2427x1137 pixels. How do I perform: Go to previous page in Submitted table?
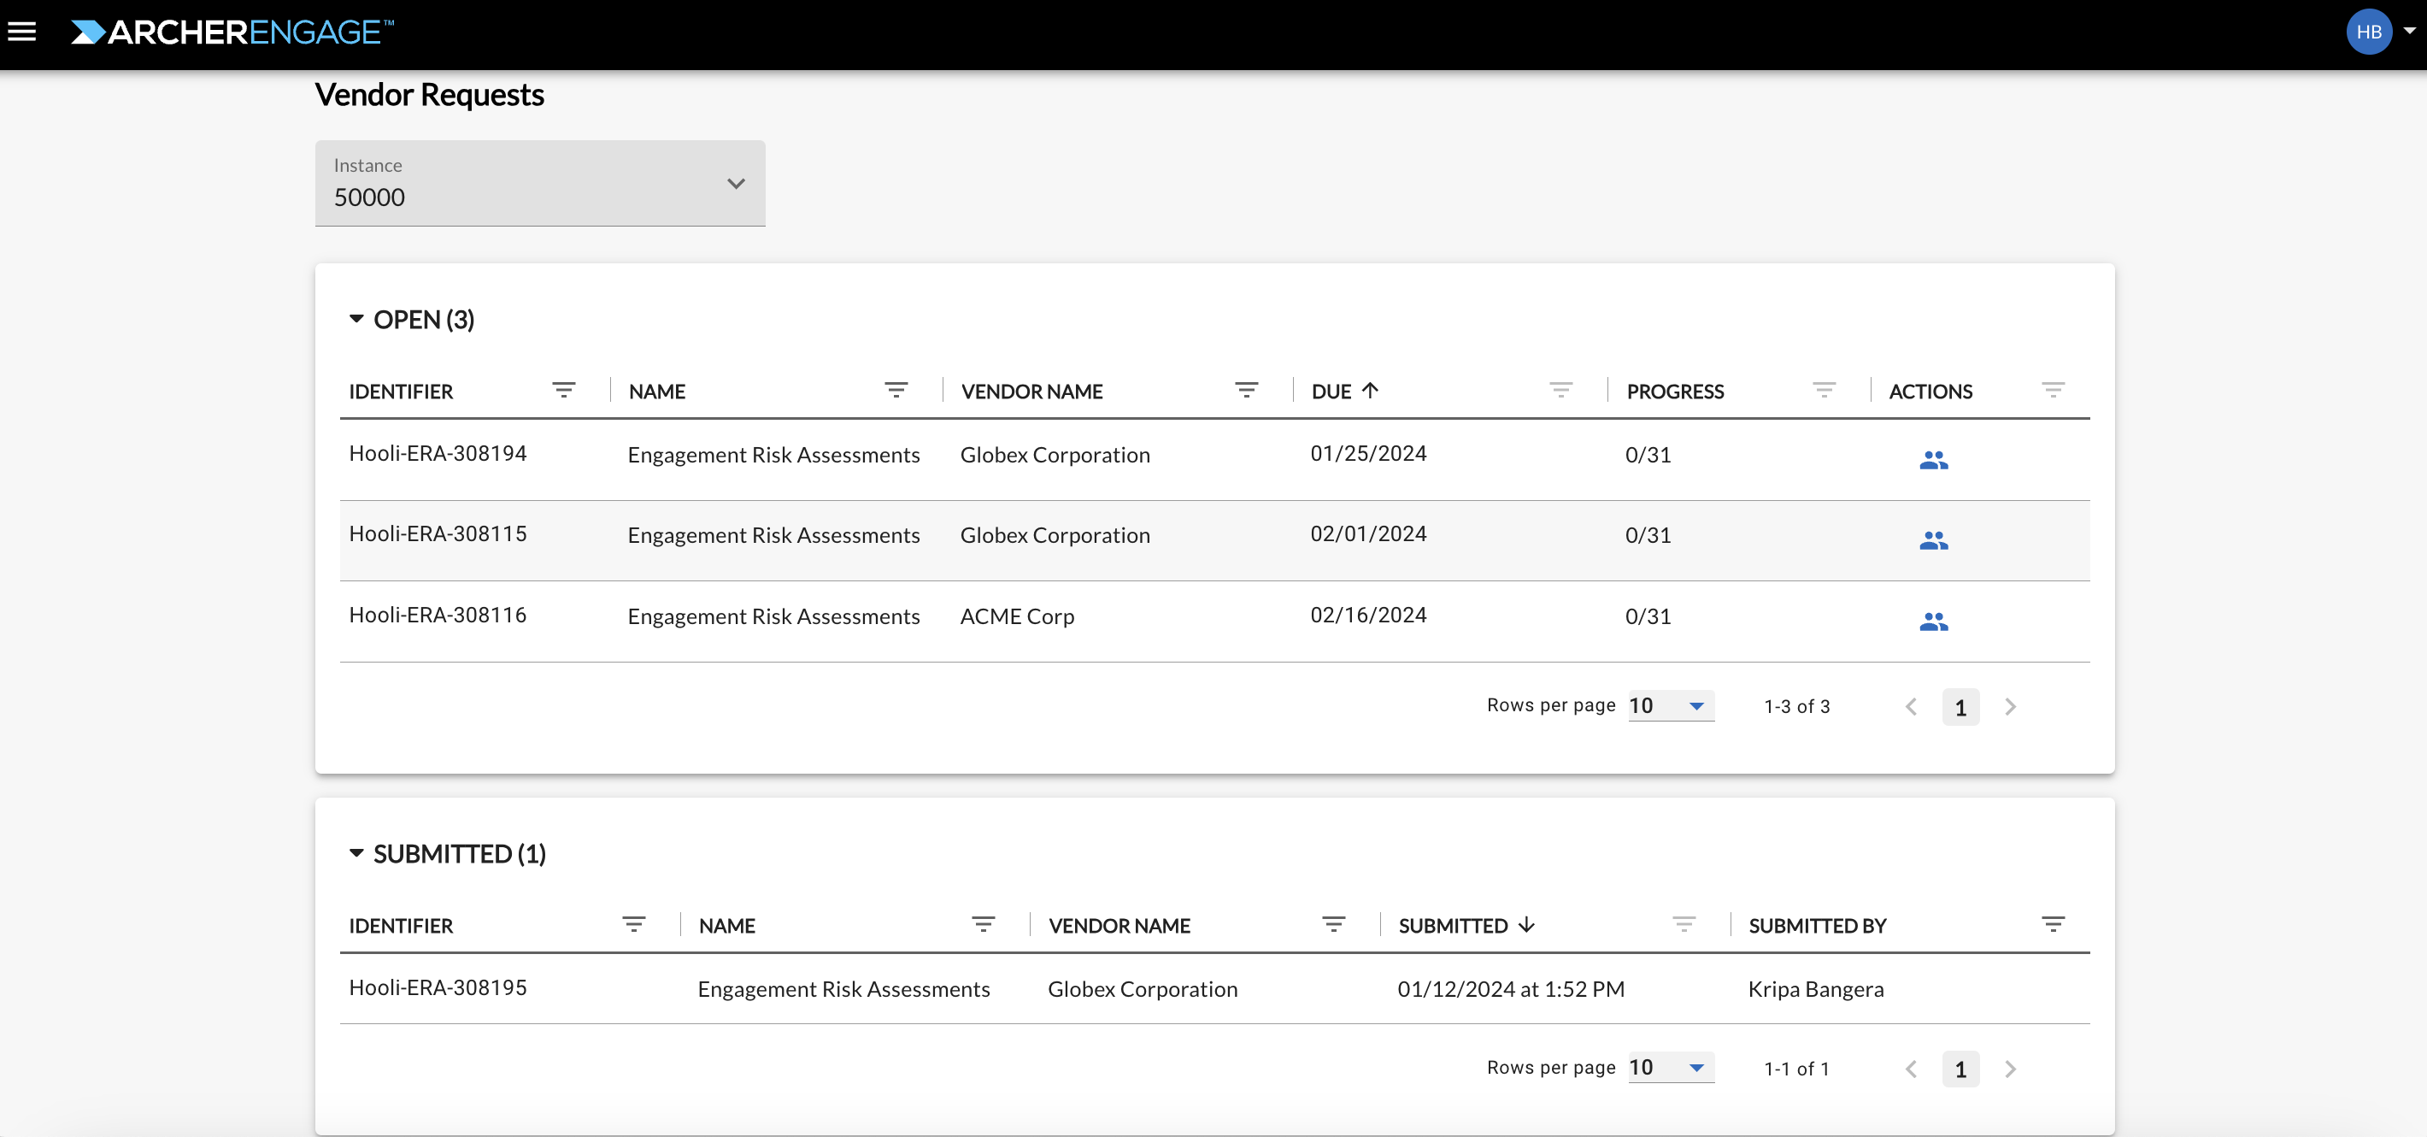tap(1911, 1068)
